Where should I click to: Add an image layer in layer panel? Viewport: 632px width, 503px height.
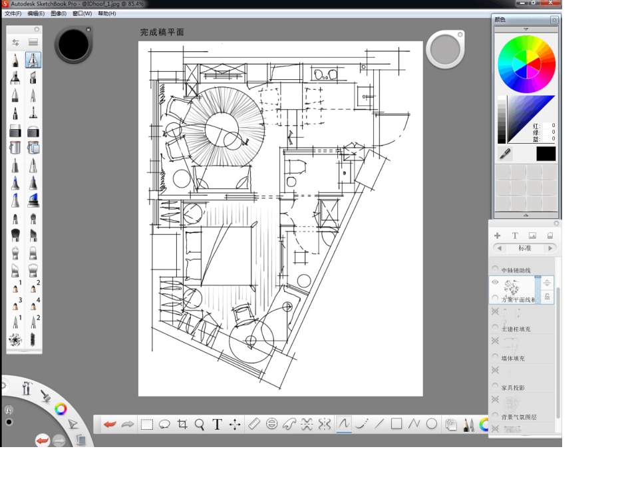click(x=532, y=236)
